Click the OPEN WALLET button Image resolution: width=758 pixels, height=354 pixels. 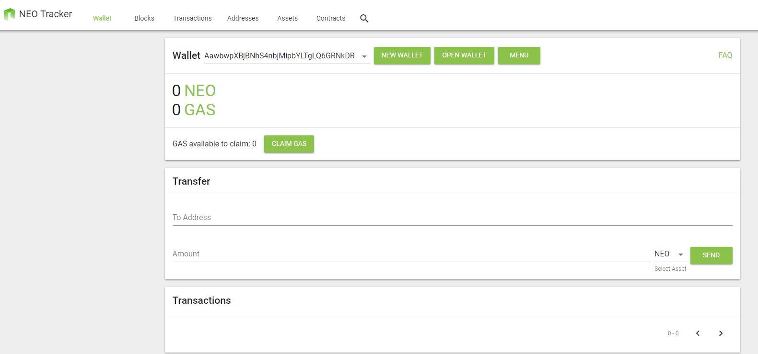464,55
